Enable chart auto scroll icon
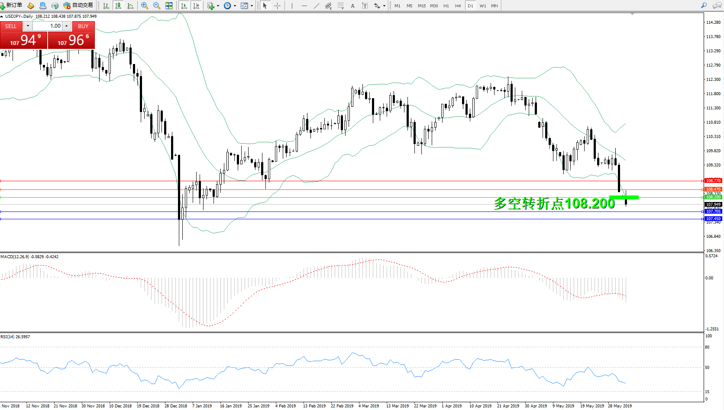 [x=184, y=6]
